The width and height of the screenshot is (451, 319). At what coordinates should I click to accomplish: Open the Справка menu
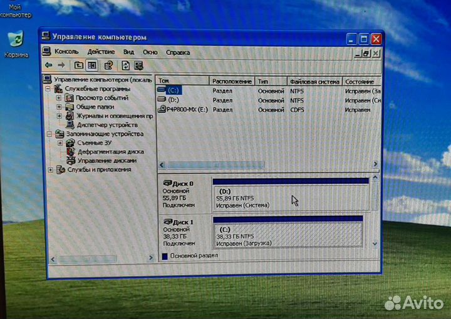click(178, 53)
